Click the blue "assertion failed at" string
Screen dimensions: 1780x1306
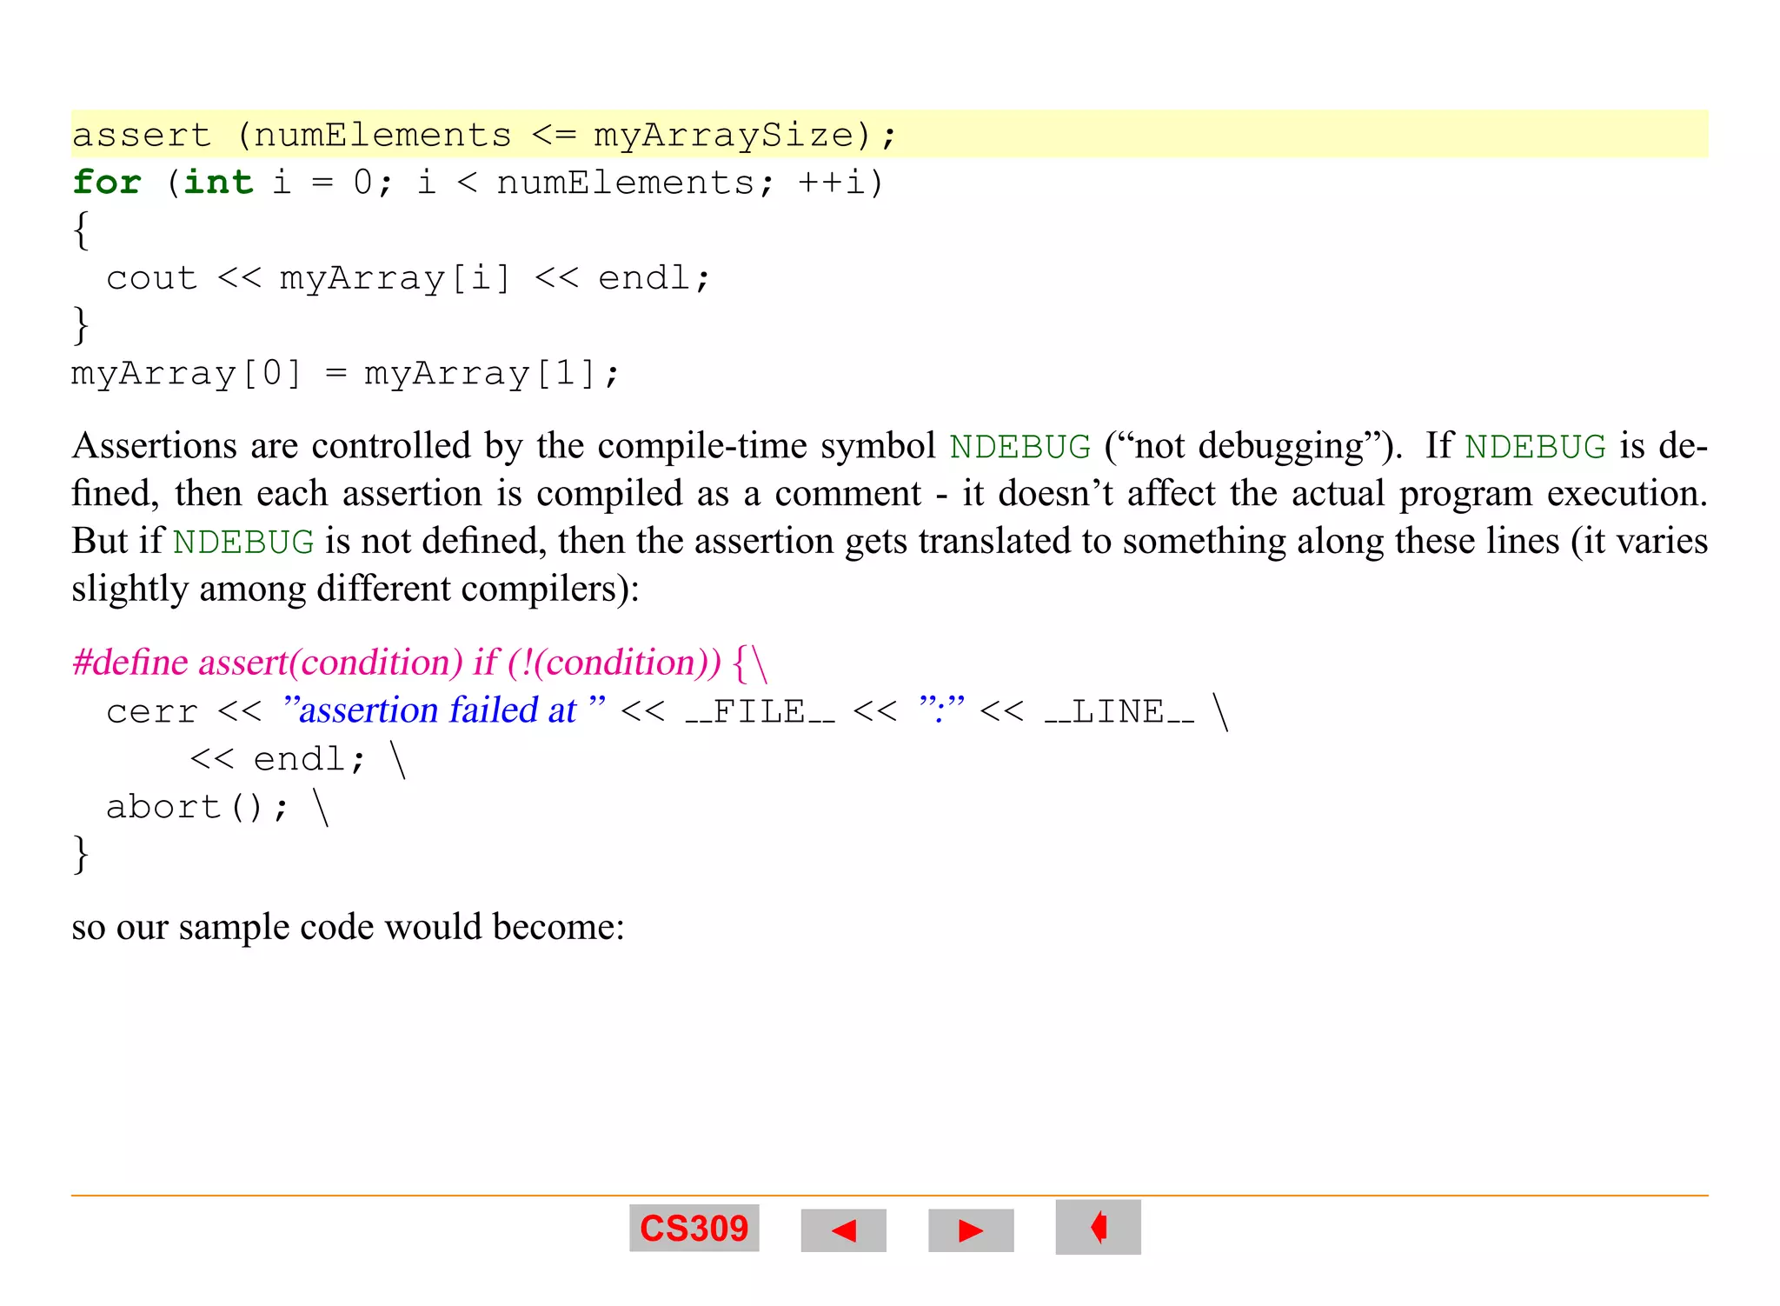(x=443, y=710)
